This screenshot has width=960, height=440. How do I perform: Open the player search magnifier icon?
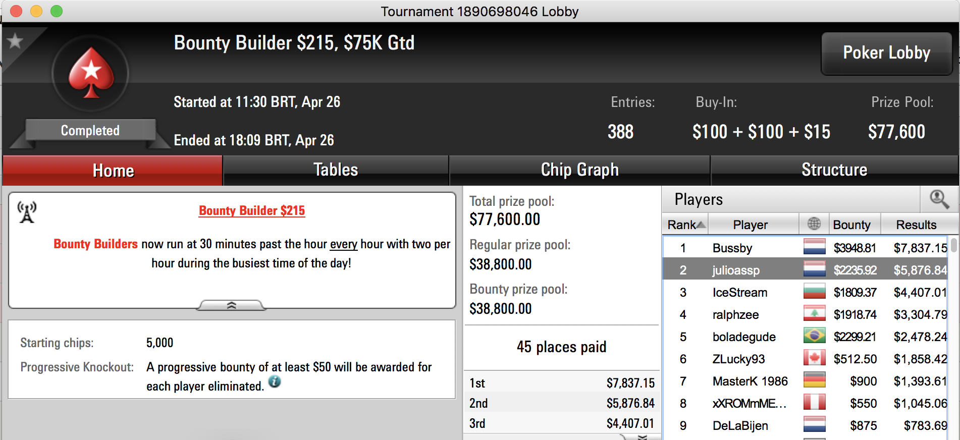click(x=939, y=199)
